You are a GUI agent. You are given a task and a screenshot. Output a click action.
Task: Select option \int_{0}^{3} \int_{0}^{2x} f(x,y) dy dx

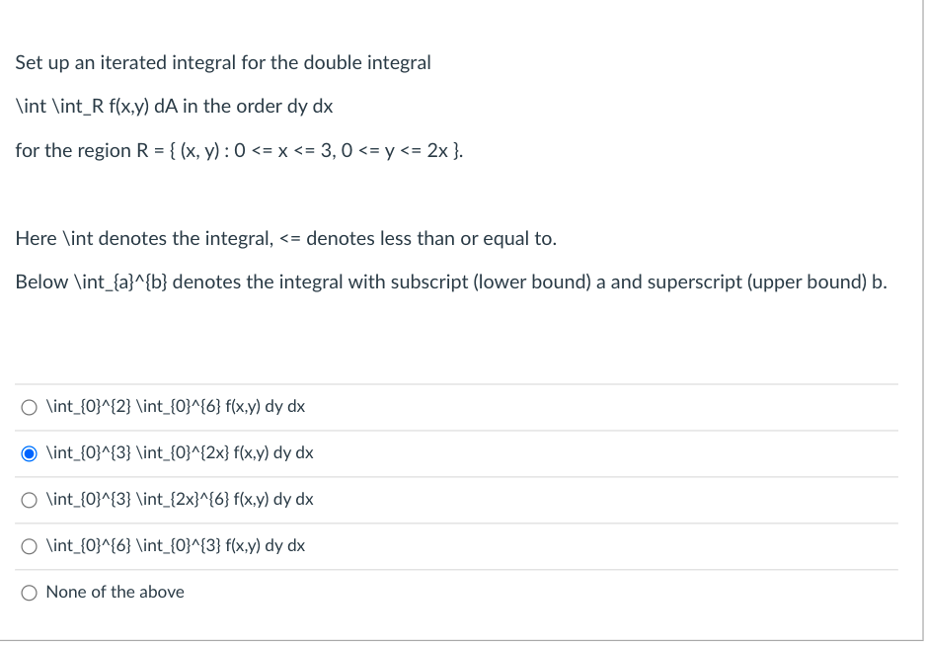pyautogui.click(x=30, y=452)
